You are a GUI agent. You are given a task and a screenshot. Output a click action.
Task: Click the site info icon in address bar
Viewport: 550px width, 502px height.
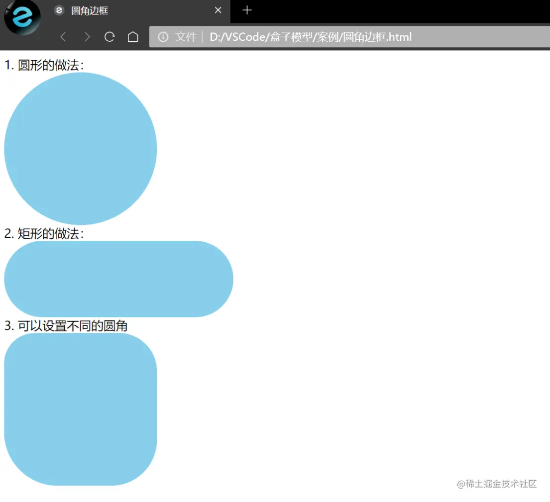click(x=163, y=37)
